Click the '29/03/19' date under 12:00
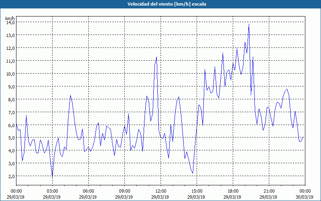The height and width of the screenshot is (201, 321). (161, 197)
